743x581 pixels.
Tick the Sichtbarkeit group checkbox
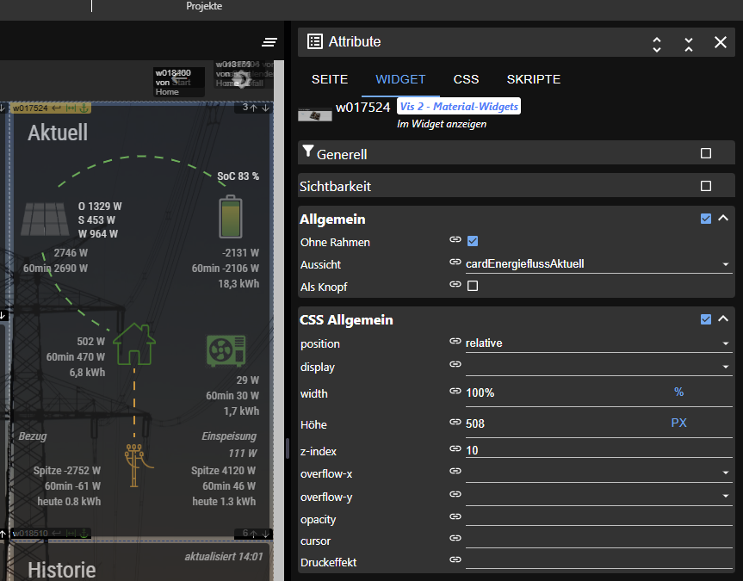706,186
